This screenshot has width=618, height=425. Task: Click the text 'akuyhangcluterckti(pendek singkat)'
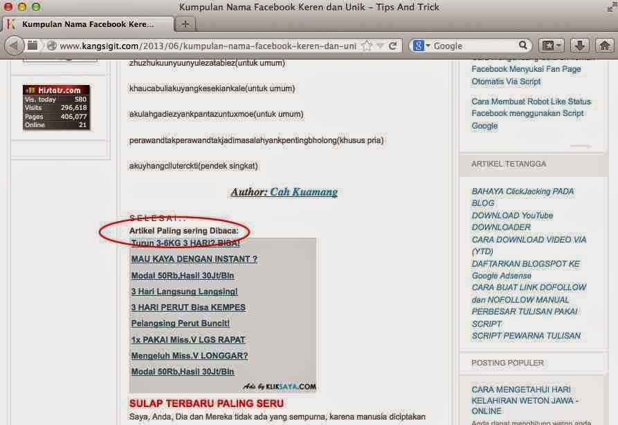pos(194,166)
